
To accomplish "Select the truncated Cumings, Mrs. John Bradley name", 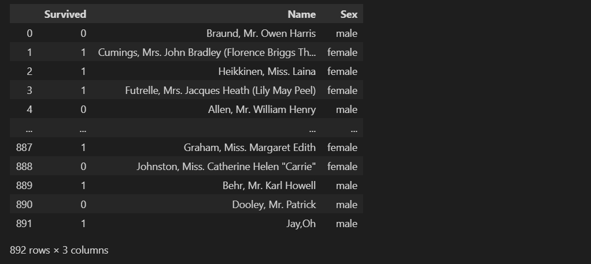I will 207,52.
